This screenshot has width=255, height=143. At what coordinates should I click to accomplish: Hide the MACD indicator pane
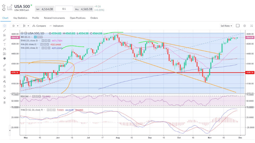48,110
